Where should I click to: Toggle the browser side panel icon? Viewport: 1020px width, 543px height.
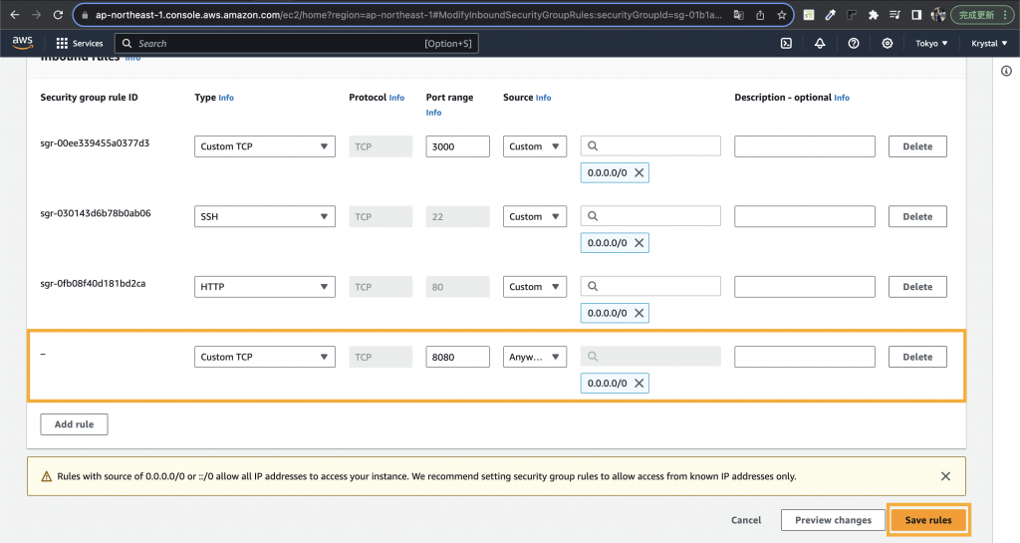pyautogui.click(x=916, y=15)
